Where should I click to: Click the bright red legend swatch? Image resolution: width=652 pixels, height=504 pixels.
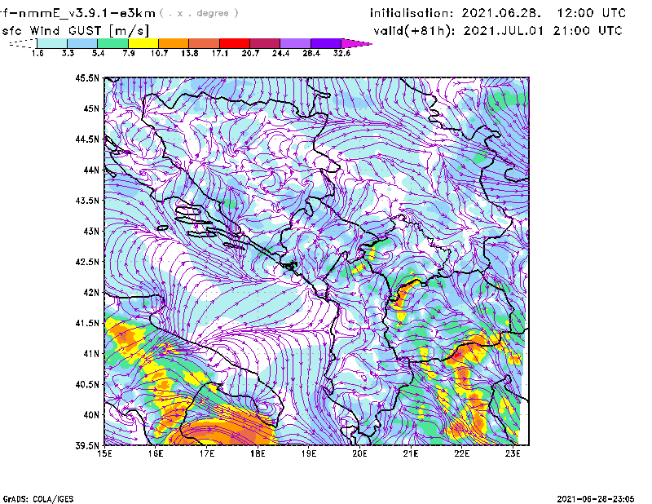pos(235,43)
